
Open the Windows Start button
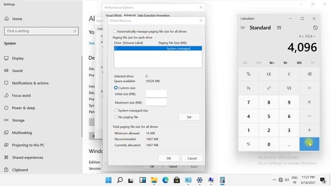(x=109, y=180)
